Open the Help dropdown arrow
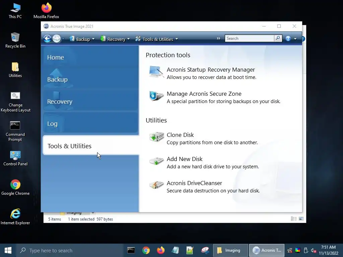 coord(295,39)
